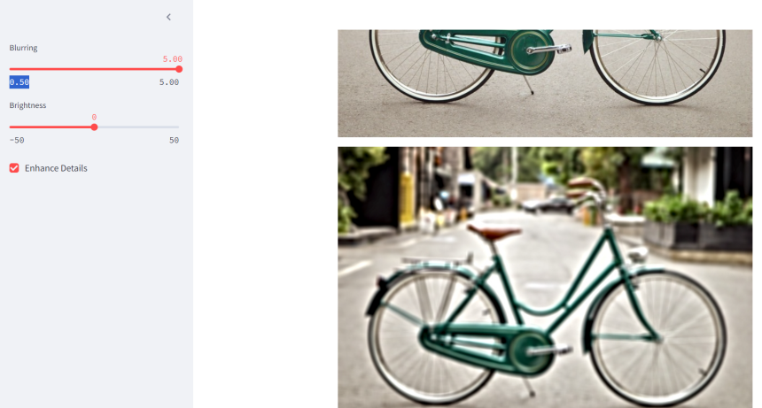Click the brown saddle in the blurred image

pyautogui.click(x=494, y=232)
